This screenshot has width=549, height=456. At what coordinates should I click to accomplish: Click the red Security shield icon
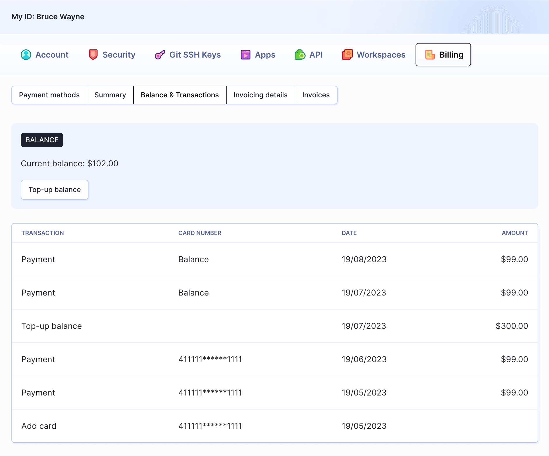click(93, 55)
